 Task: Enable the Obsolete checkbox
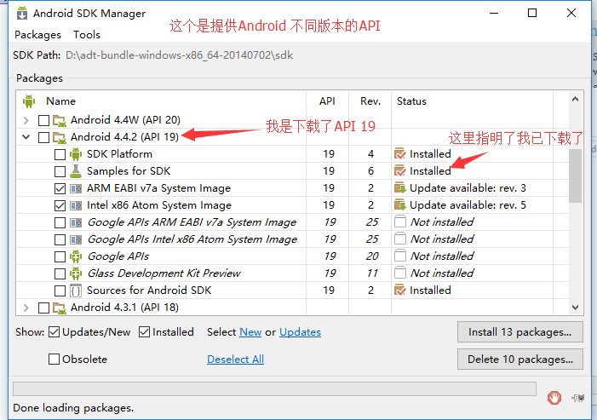[55, 360]
